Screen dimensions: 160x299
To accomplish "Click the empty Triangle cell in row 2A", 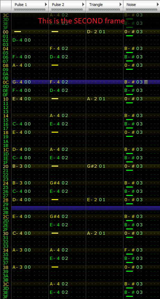I will tap(105, 208).
